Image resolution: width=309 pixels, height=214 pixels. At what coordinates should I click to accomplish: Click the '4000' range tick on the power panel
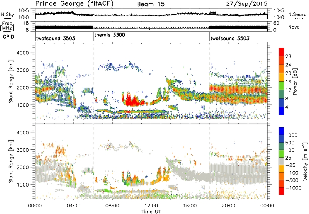22,53
